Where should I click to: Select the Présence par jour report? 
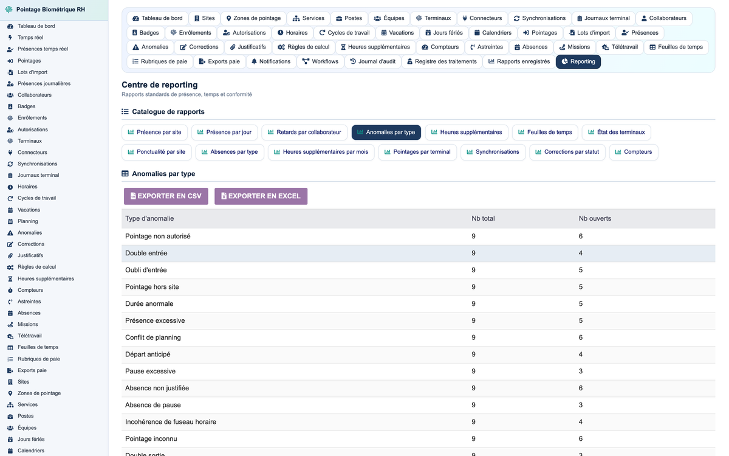click(x=225, y=132)
